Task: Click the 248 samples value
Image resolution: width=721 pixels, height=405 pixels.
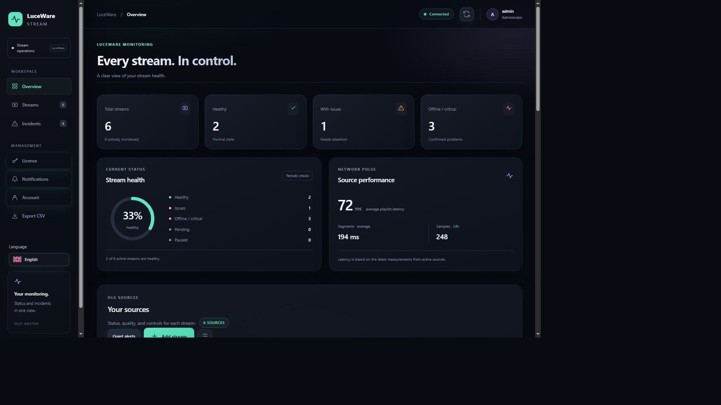Action: [x=442, y=237]
